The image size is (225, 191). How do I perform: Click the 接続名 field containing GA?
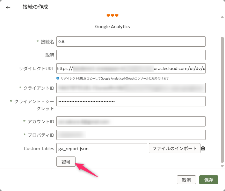coord(131,42)
